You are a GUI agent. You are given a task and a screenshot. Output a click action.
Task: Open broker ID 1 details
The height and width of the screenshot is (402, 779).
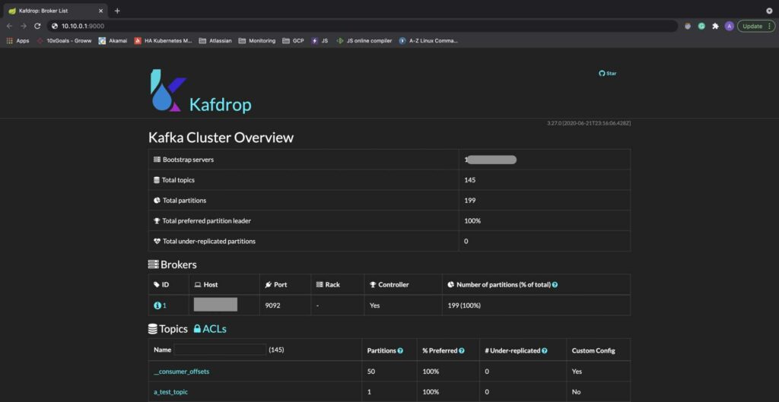[160, 305]
